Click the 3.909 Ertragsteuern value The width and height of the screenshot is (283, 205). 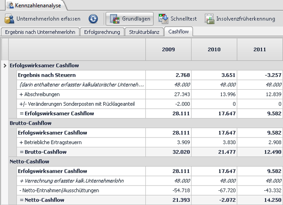[183, 142]
